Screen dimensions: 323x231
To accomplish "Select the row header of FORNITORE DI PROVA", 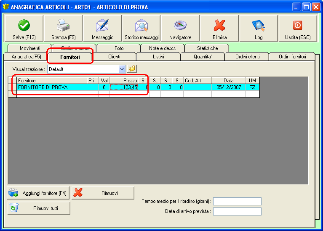I will click(13, 87).
